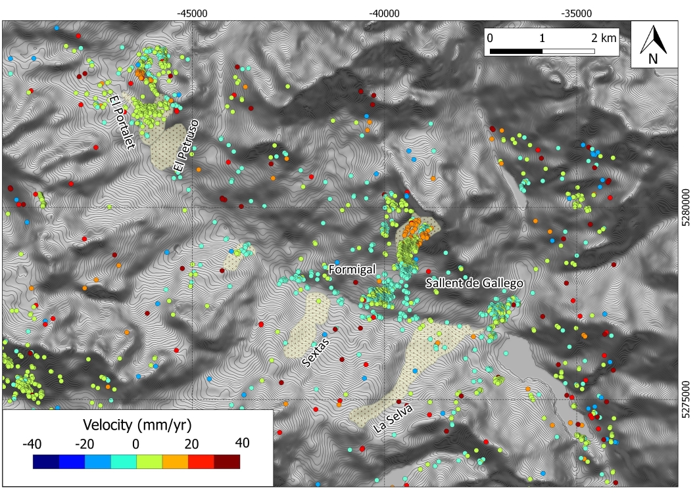699x494 pixels.
Task: Click the yellow-green legend swatch
Action: [x=149, y=462]
